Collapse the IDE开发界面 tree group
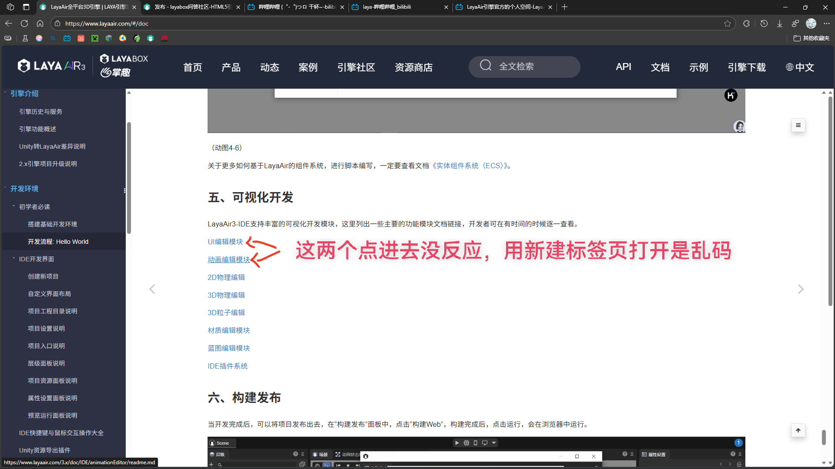 pyautogui.click(x=14, y=258)
